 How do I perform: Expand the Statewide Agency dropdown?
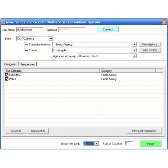click(x=135, y=44)
